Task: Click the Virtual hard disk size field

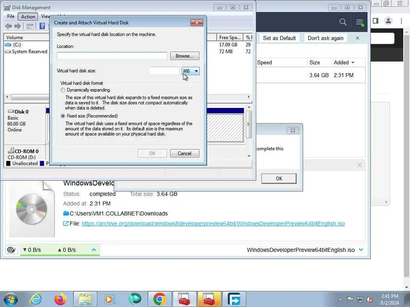Action: coord(165,71)
